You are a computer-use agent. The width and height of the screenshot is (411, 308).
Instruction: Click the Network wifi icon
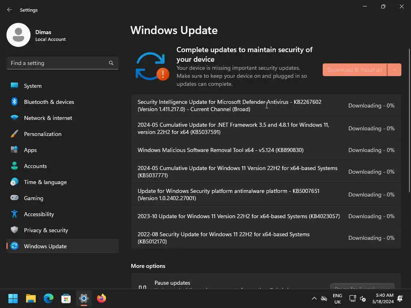pyautogui.click(x=14, y=118)
